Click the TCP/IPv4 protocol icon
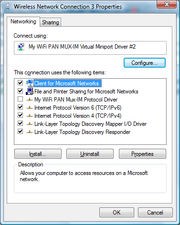The width and height of the screenshot is (180, 225). tap(30, 116)
